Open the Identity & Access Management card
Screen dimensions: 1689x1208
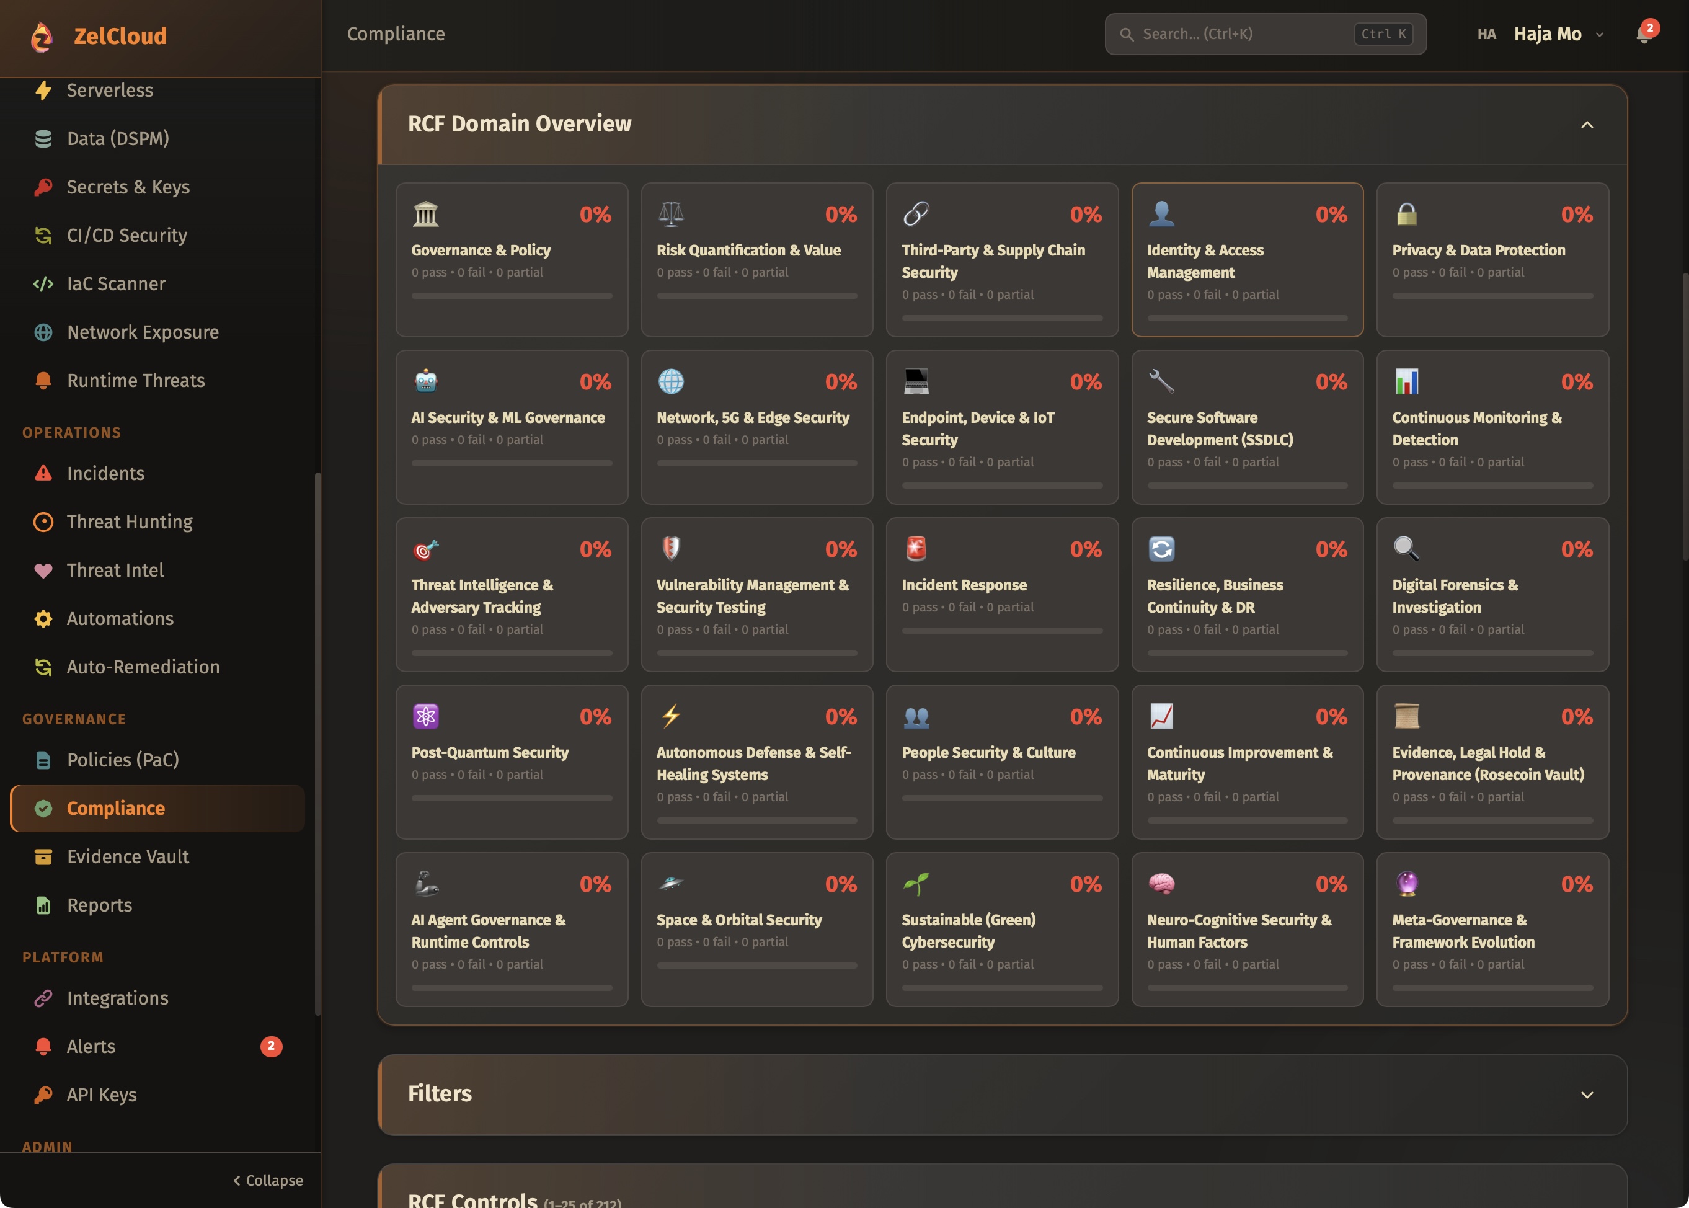(1246, 260)
